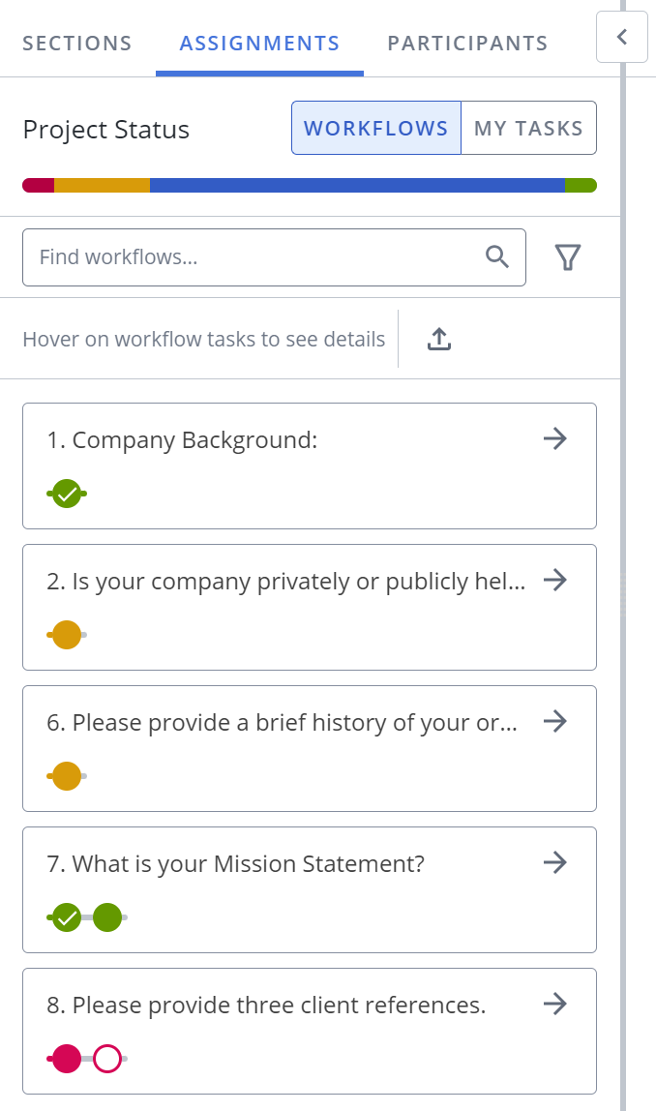
Task: Switch to the Sections tab
Action: click(x=77, y=44)
